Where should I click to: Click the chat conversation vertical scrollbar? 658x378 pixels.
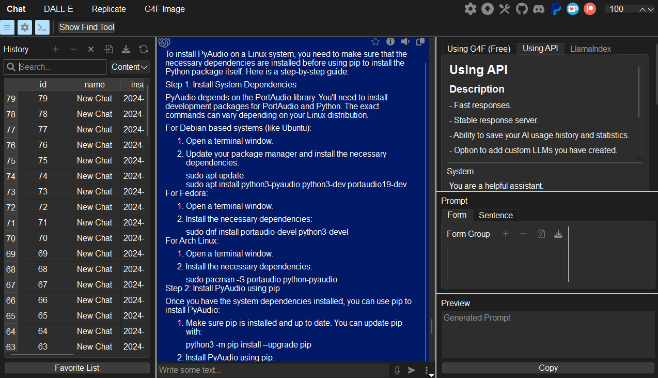coord(432,326)
